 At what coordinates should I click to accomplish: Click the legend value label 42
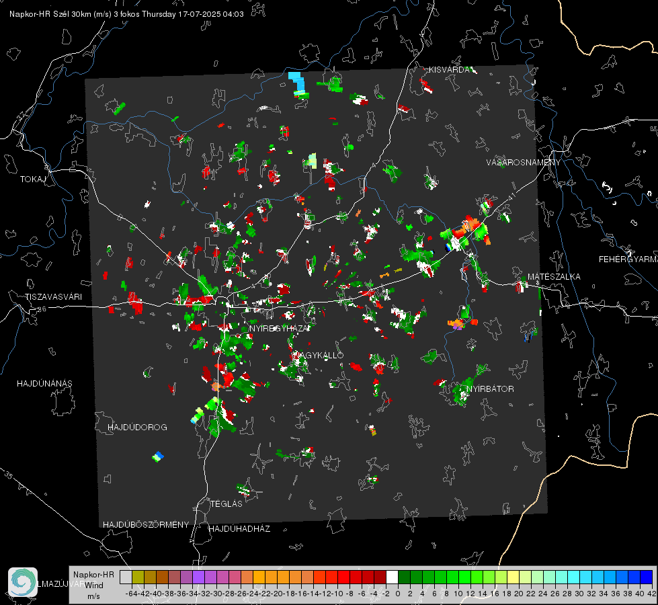point(651,594)
